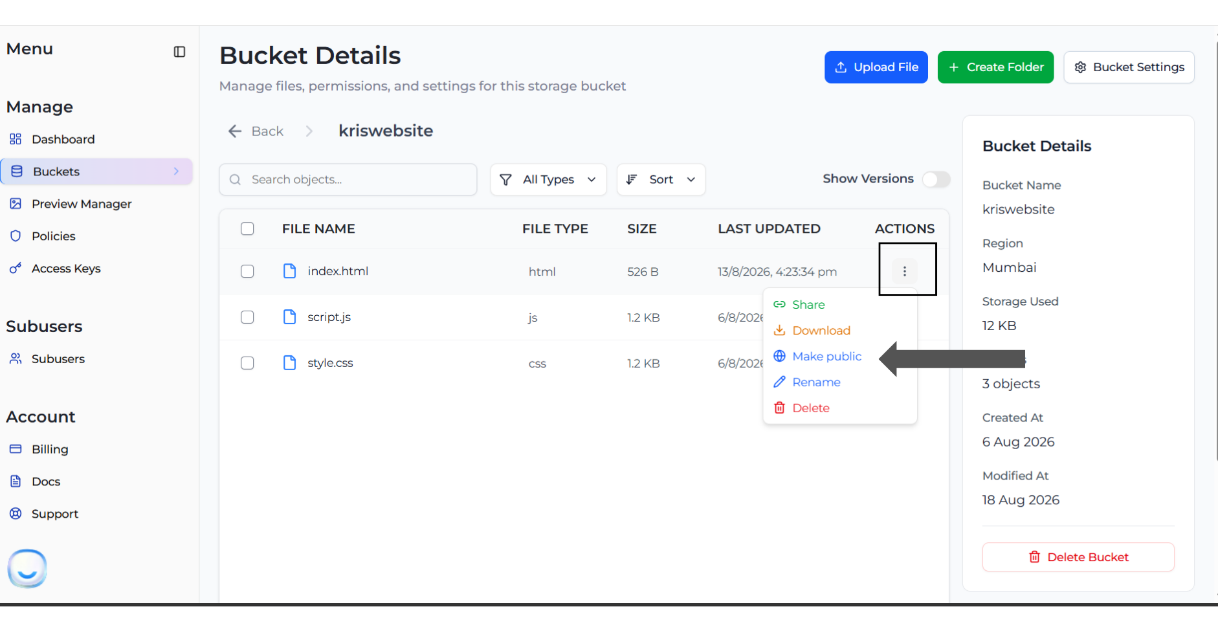
Task: Open Access Keys in the sidebar
Action: [x=97, y=268]
